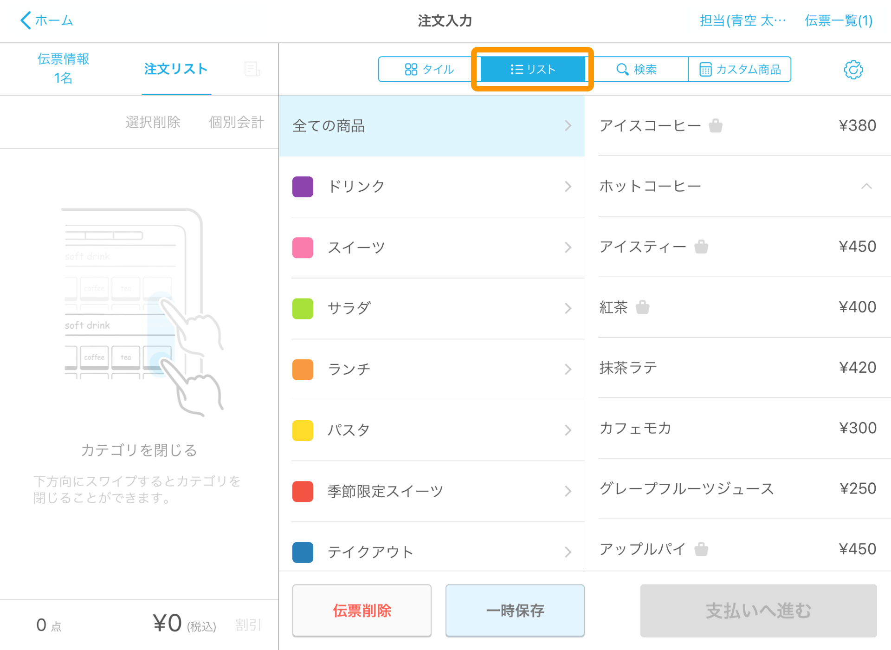Switch to 検索 mode

pos(636,70)
